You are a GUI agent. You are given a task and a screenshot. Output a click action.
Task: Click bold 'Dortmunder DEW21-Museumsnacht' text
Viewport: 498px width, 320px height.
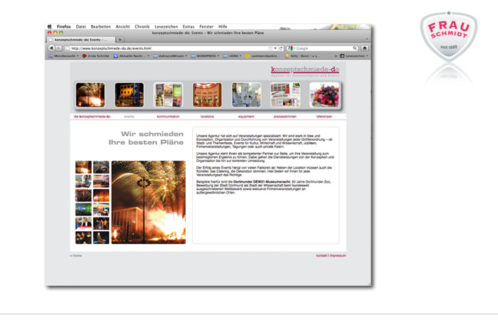[x=262, y=182]
